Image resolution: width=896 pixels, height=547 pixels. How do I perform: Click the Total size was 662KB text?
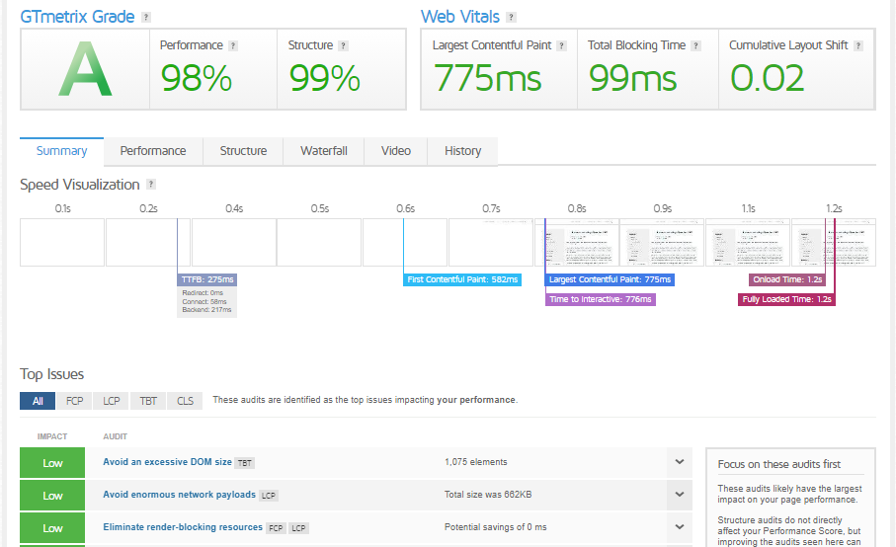(x=488, y=495)
